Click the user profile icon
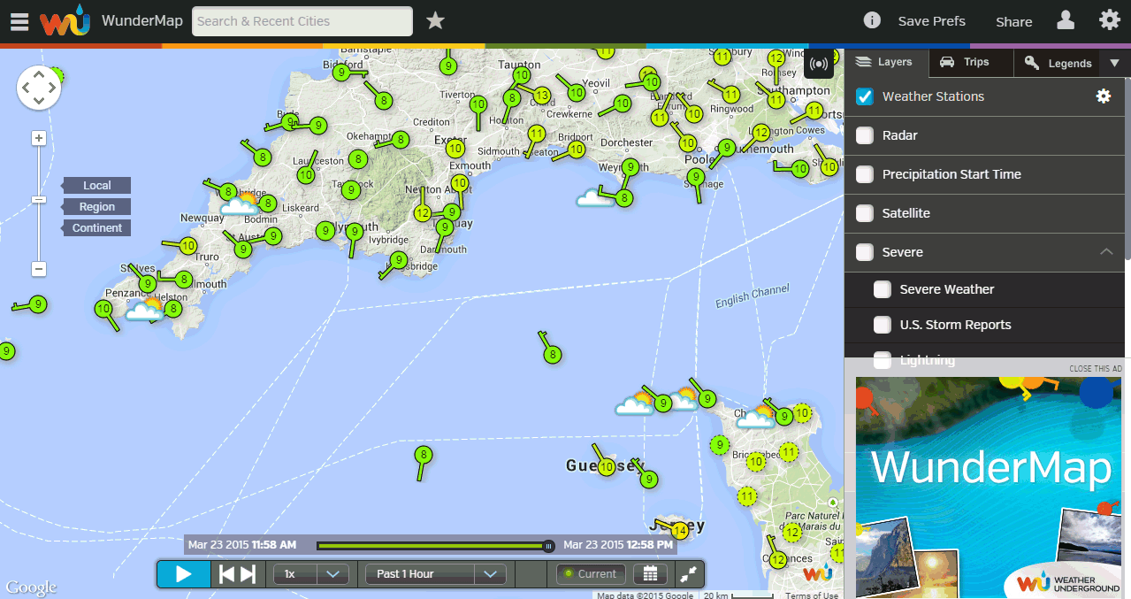The width and height of the screenshot is (1131, 599). (x=1066, y=20)
